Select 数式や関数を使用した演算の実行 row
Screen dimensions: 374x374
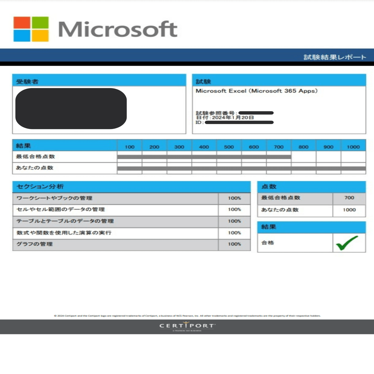click(131, 233)
